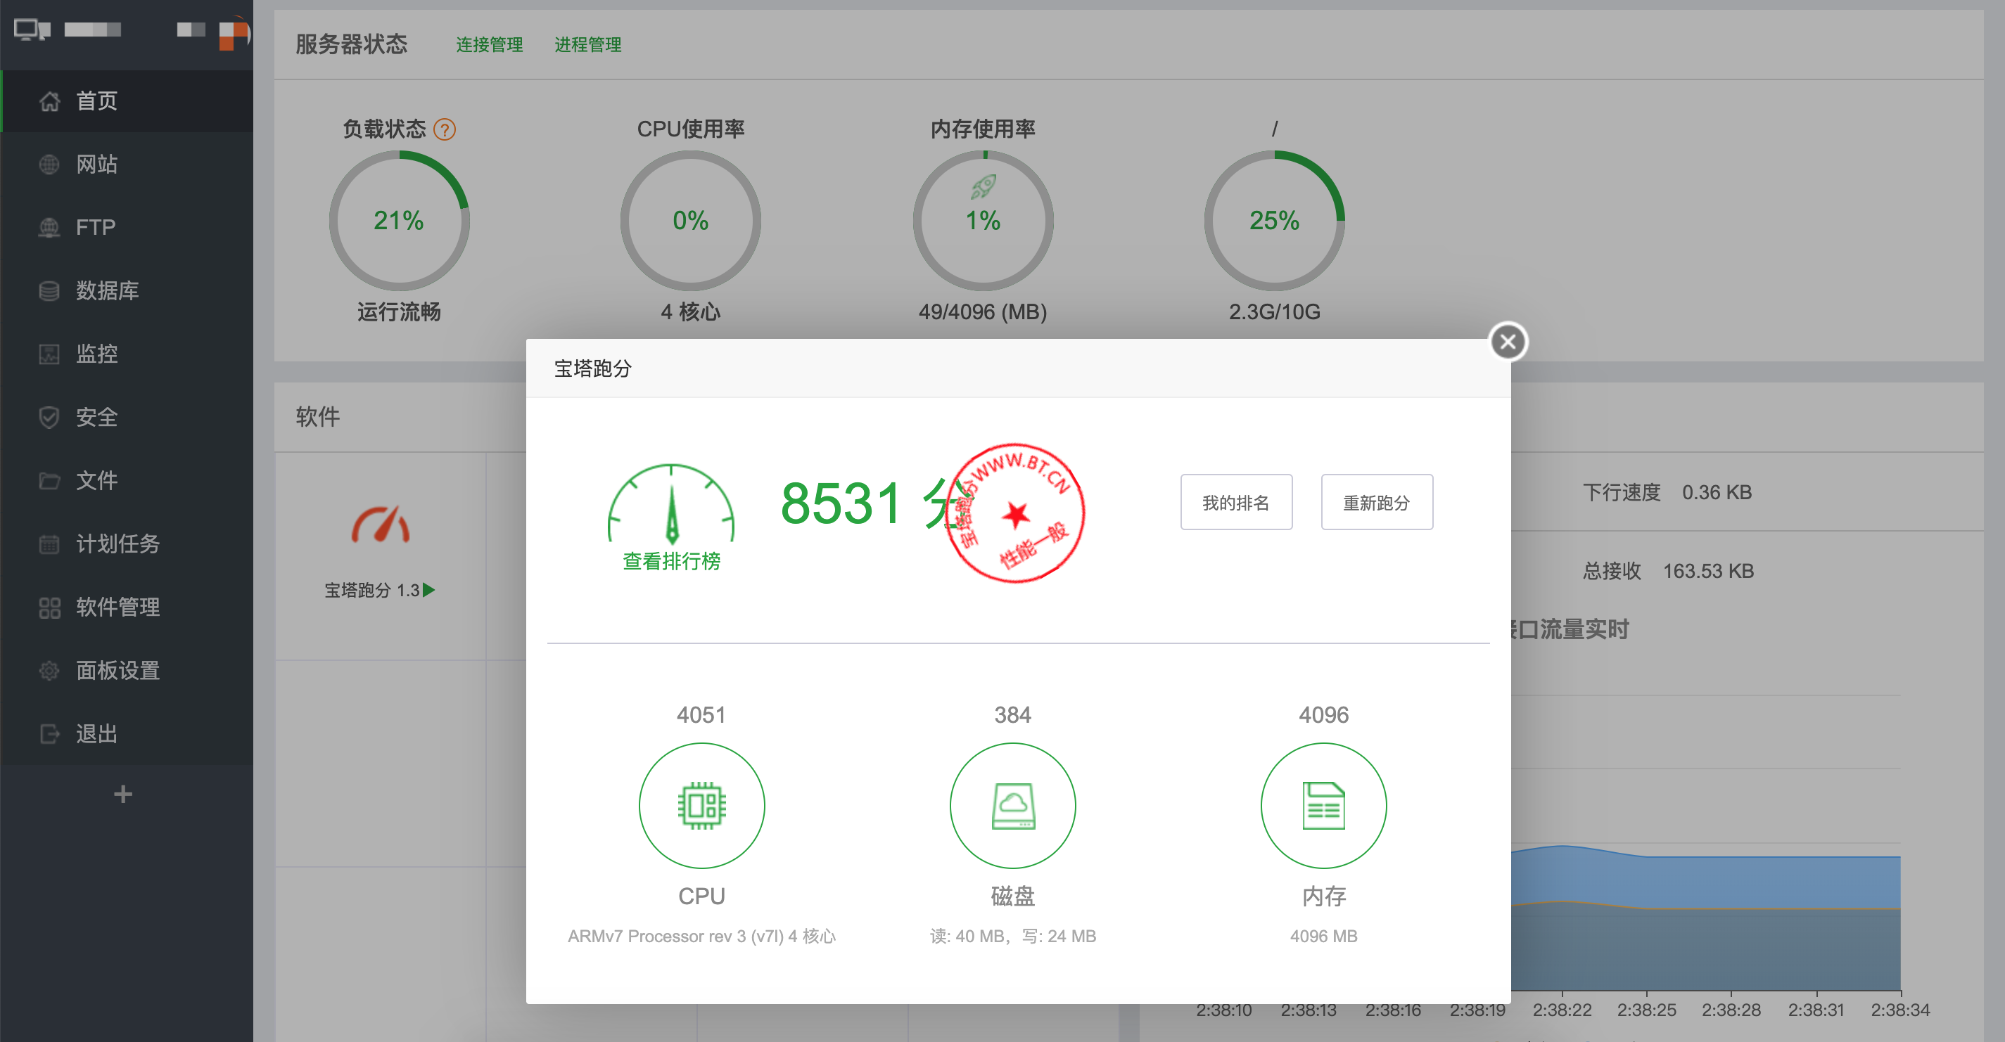Click the 4096 MB memory label
Screen dimensions: 2005x1042
(1323, 937)
